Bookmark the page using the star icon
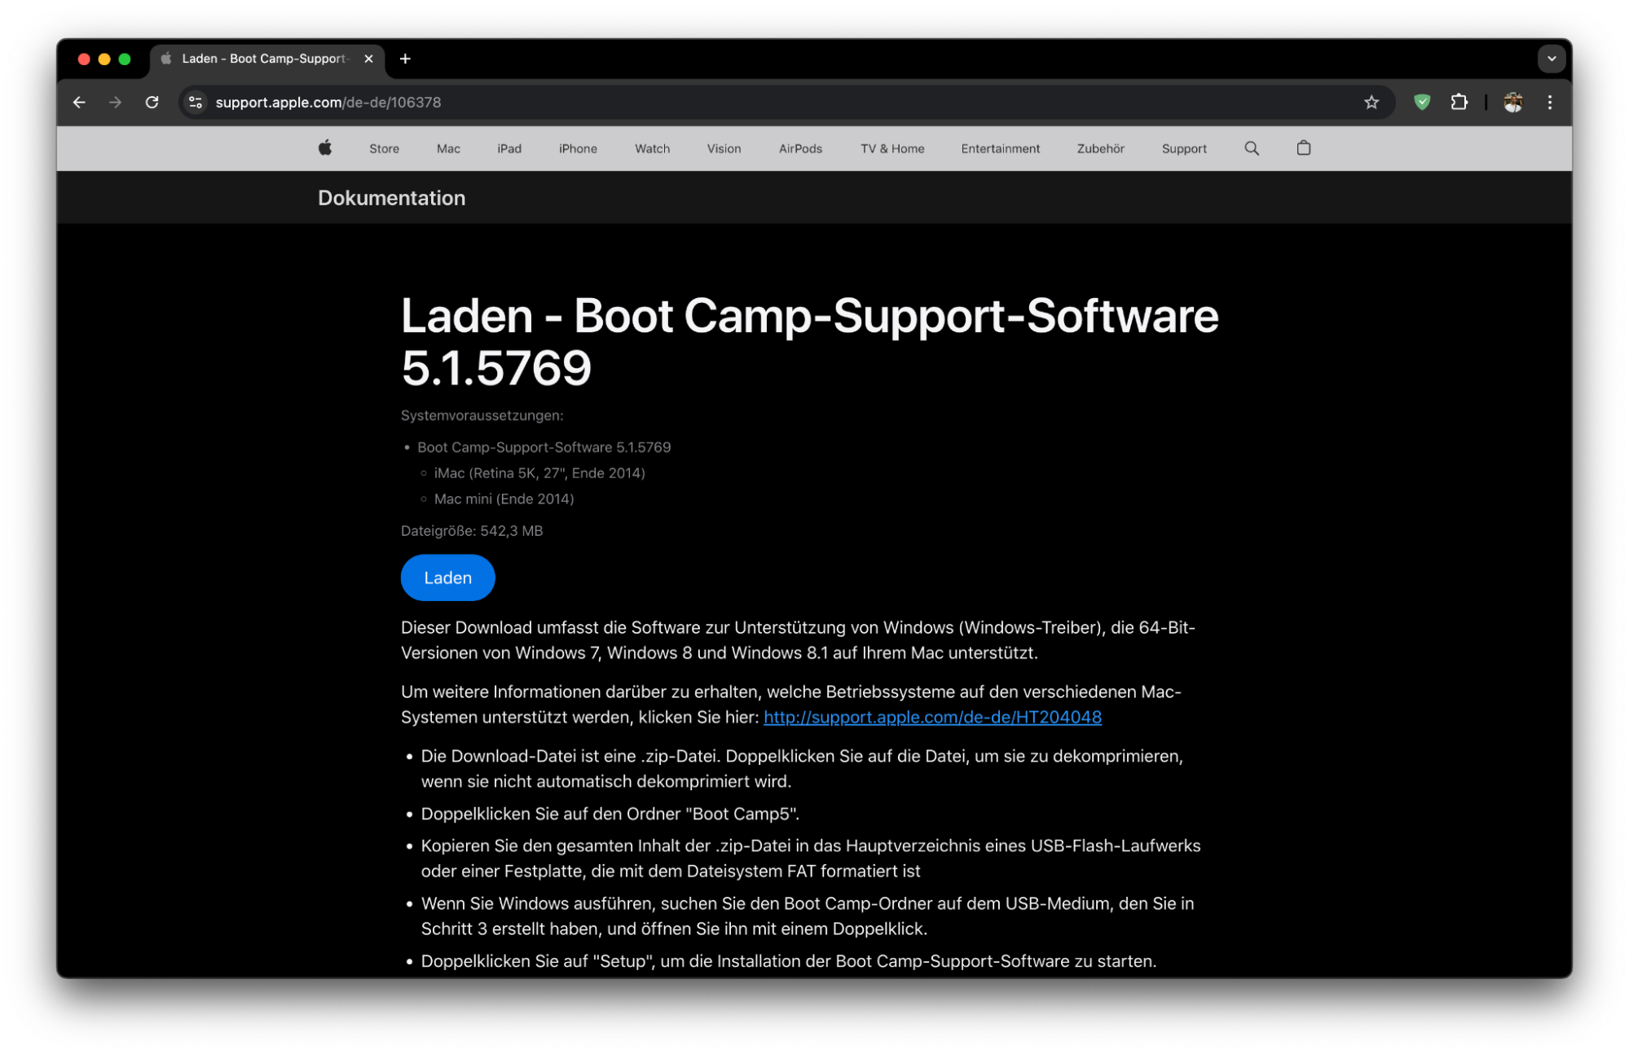The image size is (1629, 1054). (x=1371, y=102)
